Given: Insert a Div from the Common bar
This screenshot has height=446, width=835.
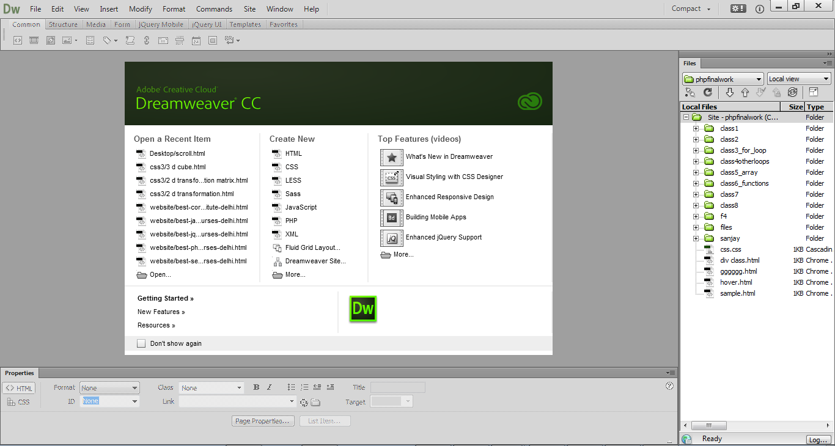Looking at the screenshot, I should 18,40.
